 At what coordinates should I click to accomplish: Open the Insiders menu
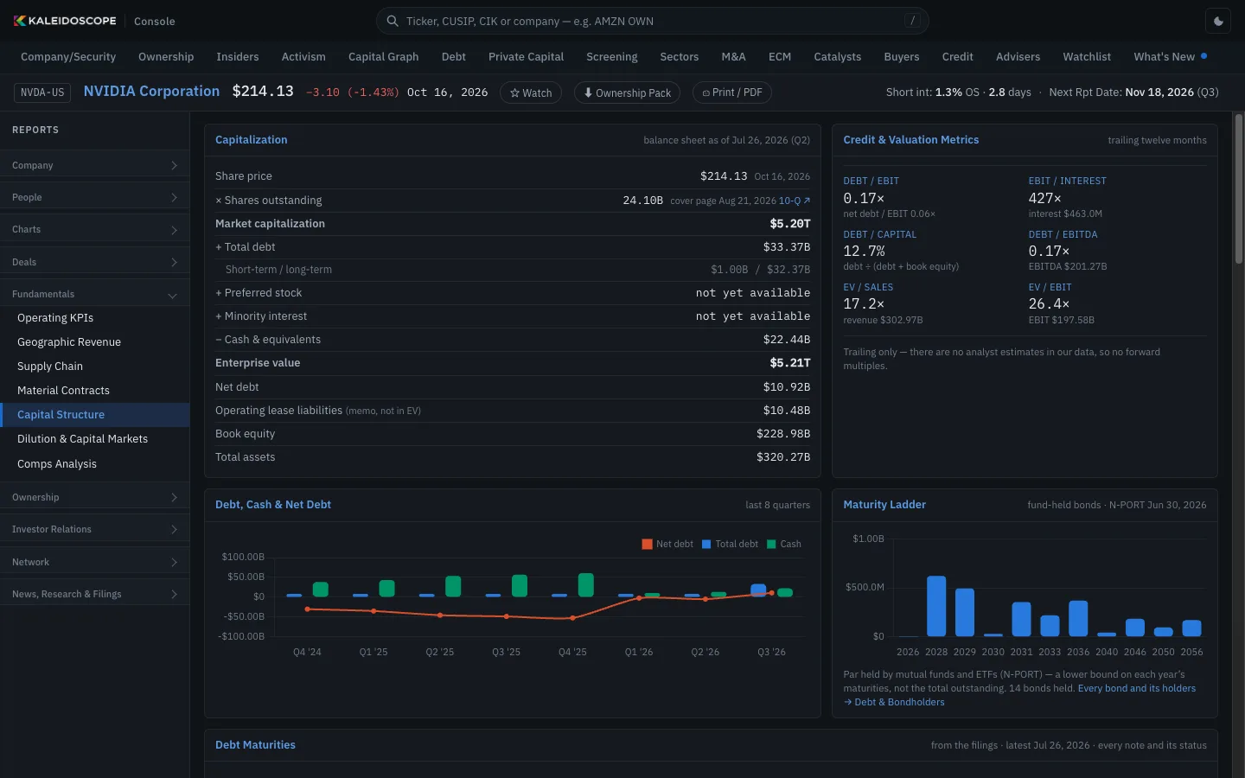coord(238,57)
